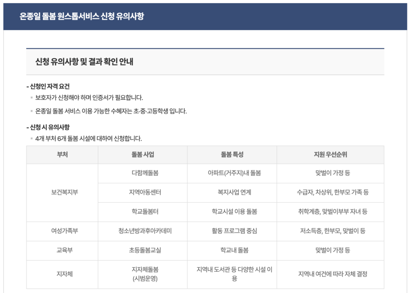This screenshot has height=293, width=411.
Task: Select the 지자체 cell in the 부처 column
Action: pos(62,275)
